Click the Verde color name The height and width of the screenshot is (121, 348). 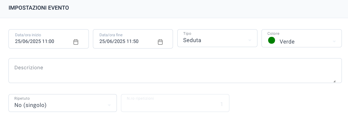pos(287,42)
